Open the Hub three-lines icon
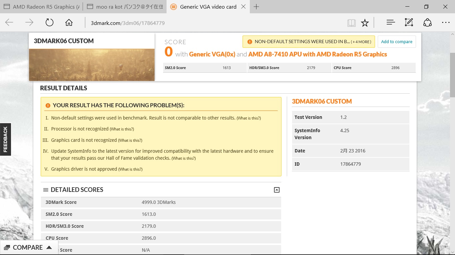 [391, 22]
